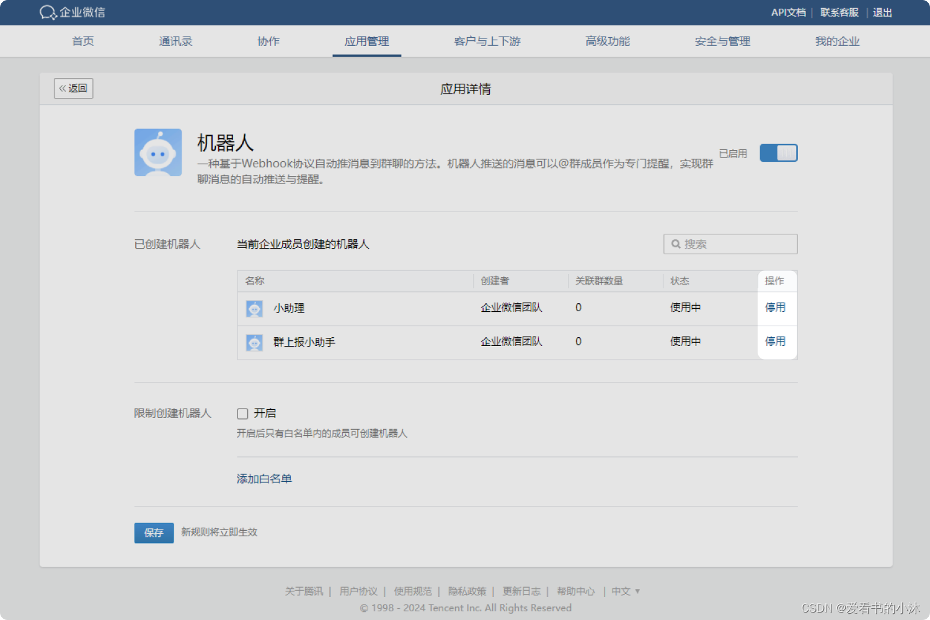Open the 关于腾讯 footer link
The image size is (930, 620).
[304, 591]
